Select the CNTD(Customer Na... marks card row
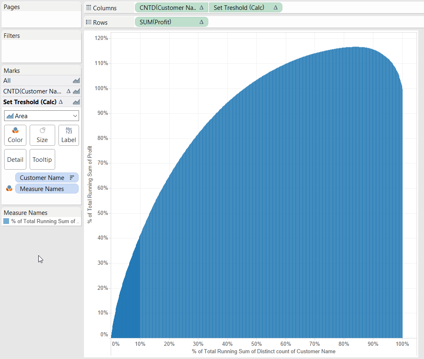Image resolution: width=424 pixels, height=359 pixels. click(42, 91)
